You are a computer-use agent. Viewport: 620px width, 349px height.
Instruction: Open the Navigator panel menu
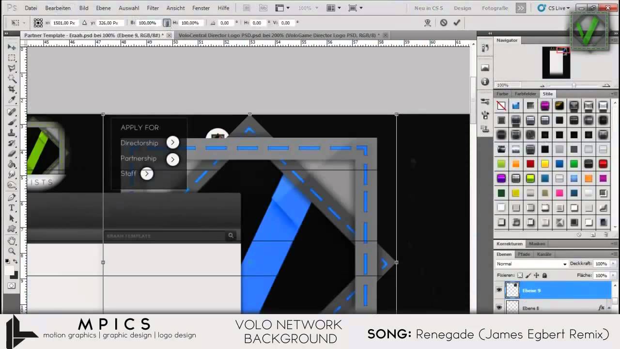click(614, 40)
